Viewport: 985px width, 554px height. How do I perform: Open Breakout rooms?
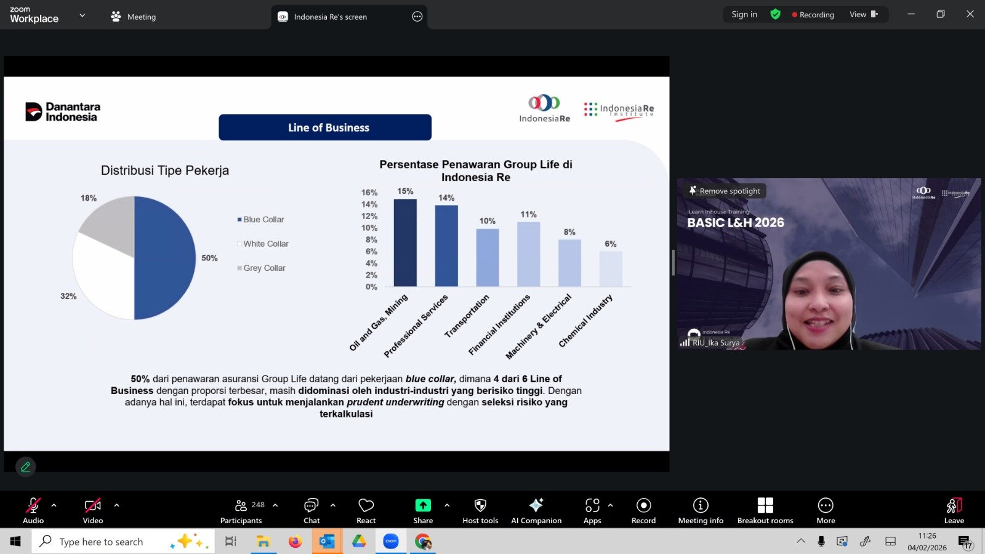tap(765, 511)
